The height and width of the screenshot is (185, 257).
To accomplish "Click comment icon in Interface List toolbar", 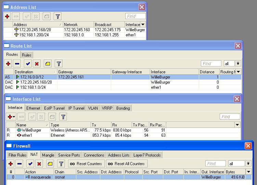I will pyautogui.click(x=52, y=117).
